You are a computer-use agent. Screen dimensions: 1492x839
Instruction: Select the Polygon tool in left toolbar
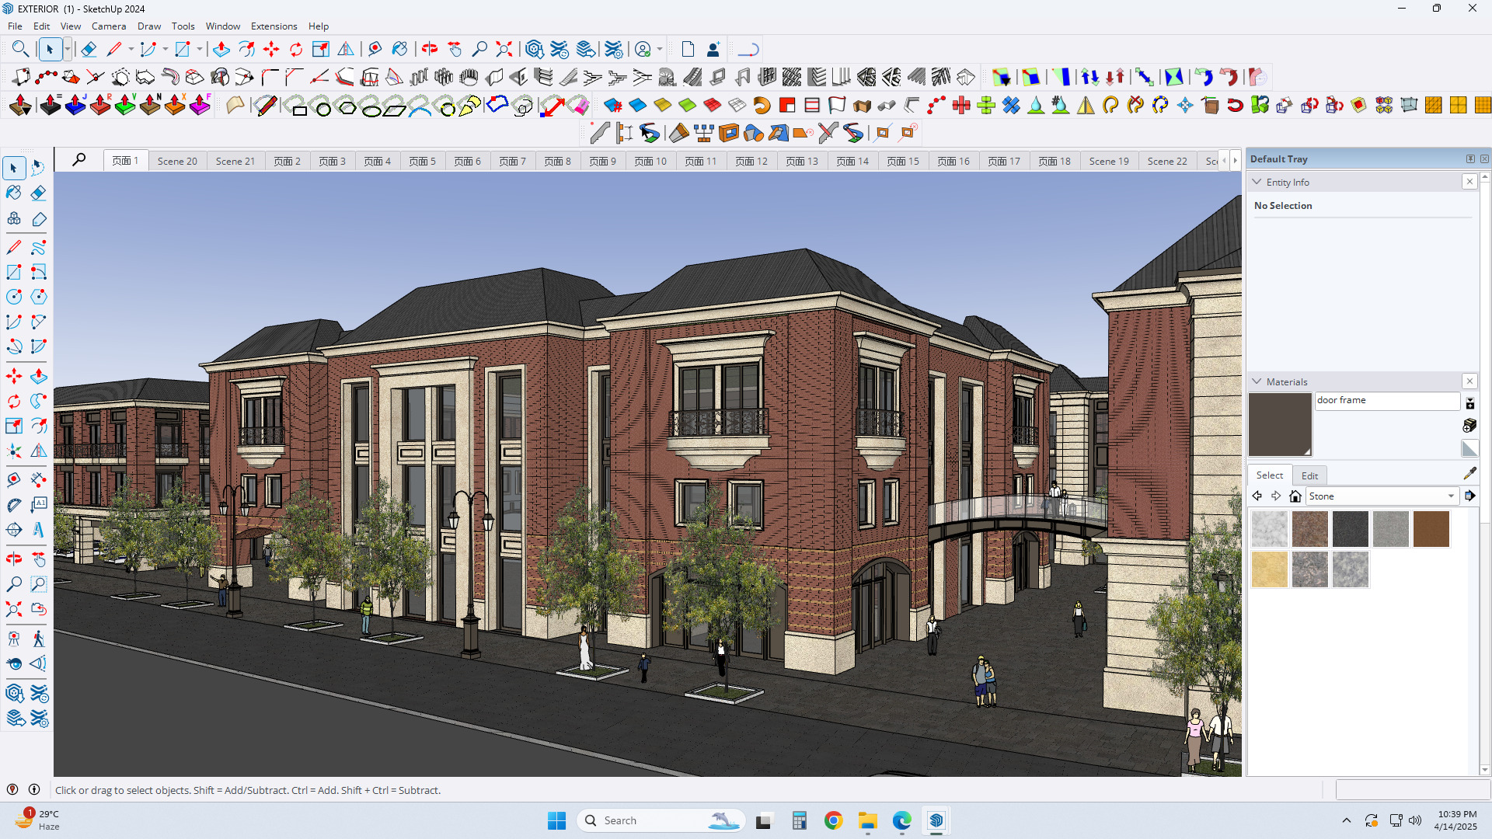click(39, 297)
